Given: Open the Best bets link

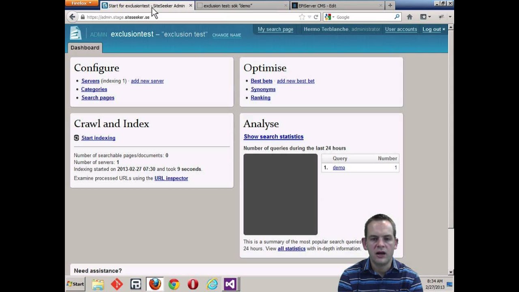Looking at the screenshot, I should pyautogui.click(x=262, y=81).
